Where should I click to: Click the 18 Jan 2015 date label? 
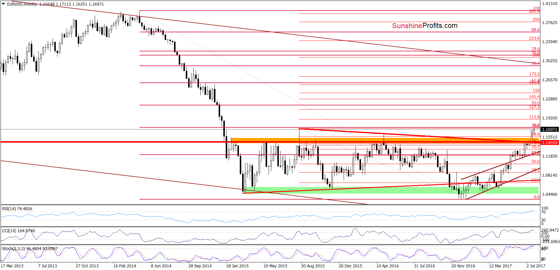coord(237,266)
